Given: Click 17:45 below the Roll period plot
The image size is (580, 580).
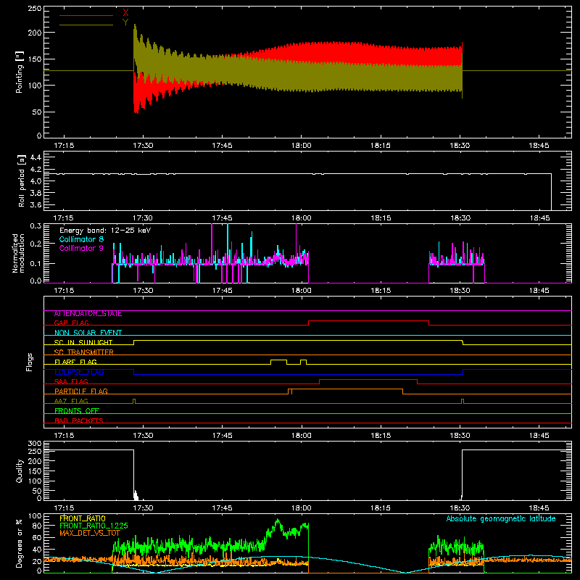Looking at the screenshot, I should pyautogui.click(x=222, y=218).
